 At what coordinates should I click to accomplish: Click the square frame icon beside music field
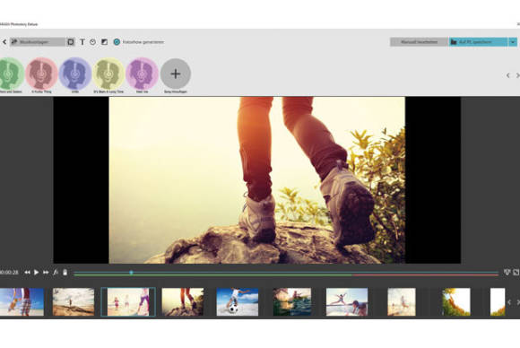pyautogui.click(x=71, y=42)
